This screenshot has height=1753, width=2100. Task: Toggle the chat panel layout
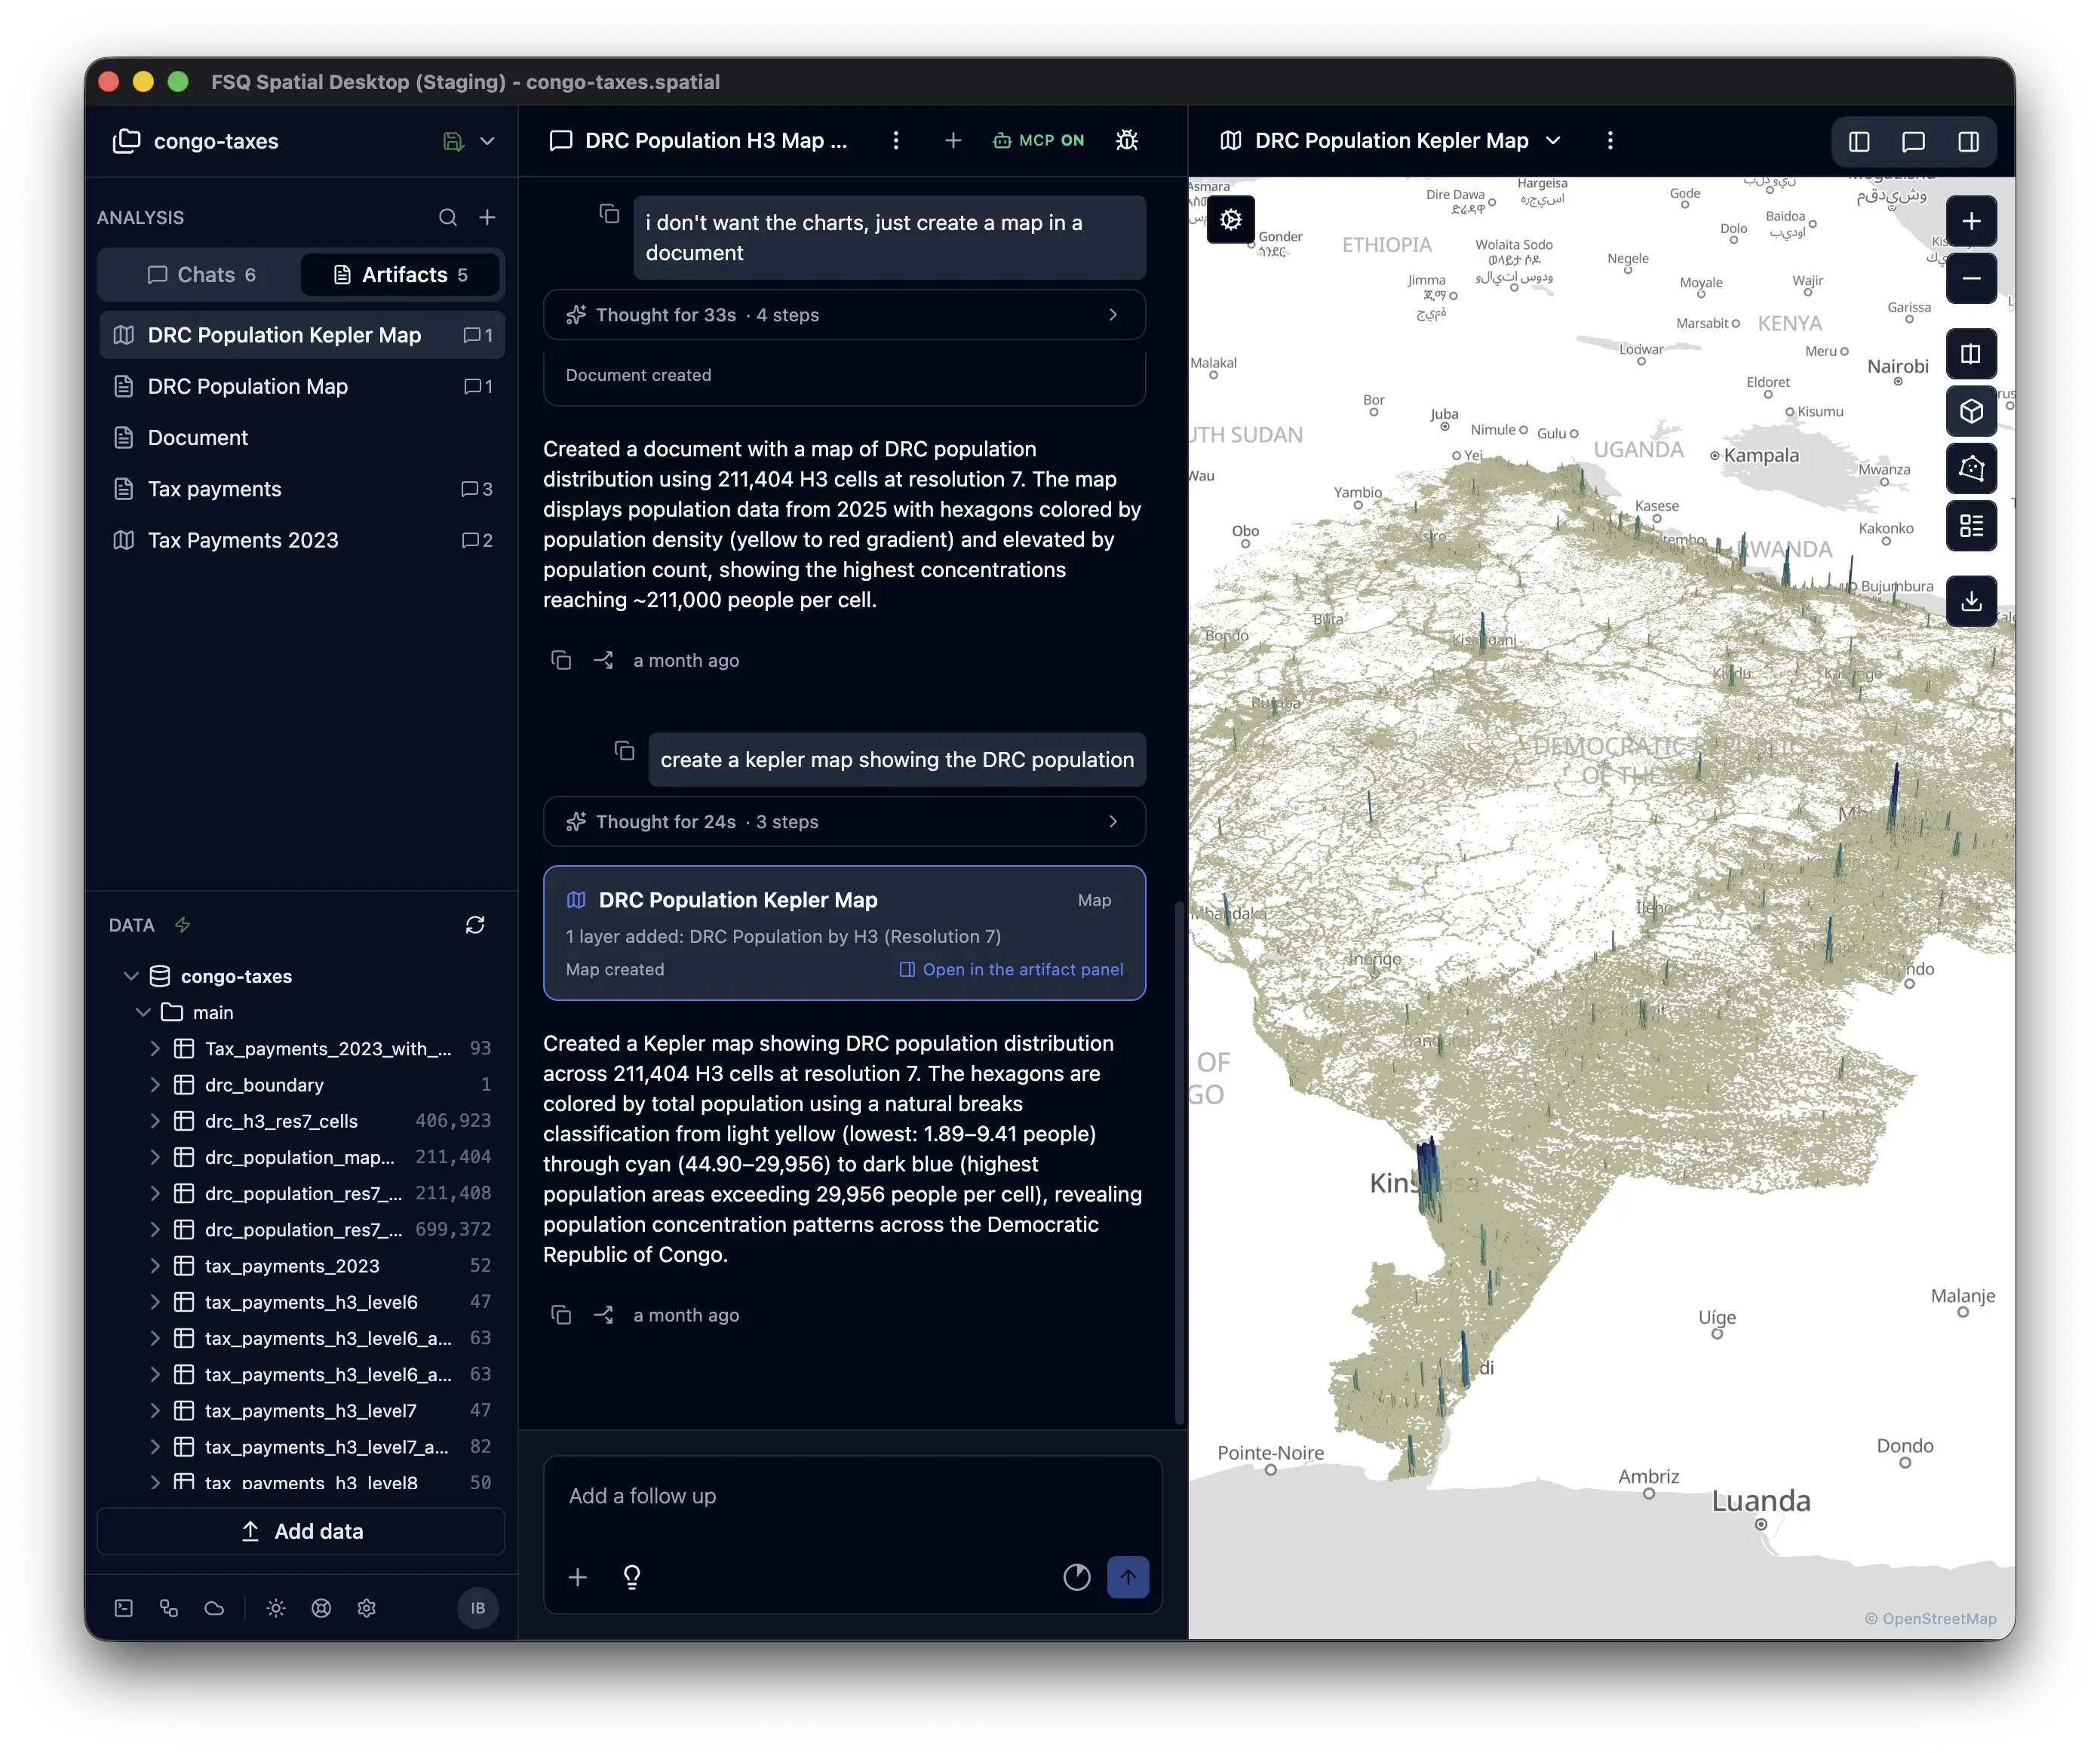[1913, 141]
